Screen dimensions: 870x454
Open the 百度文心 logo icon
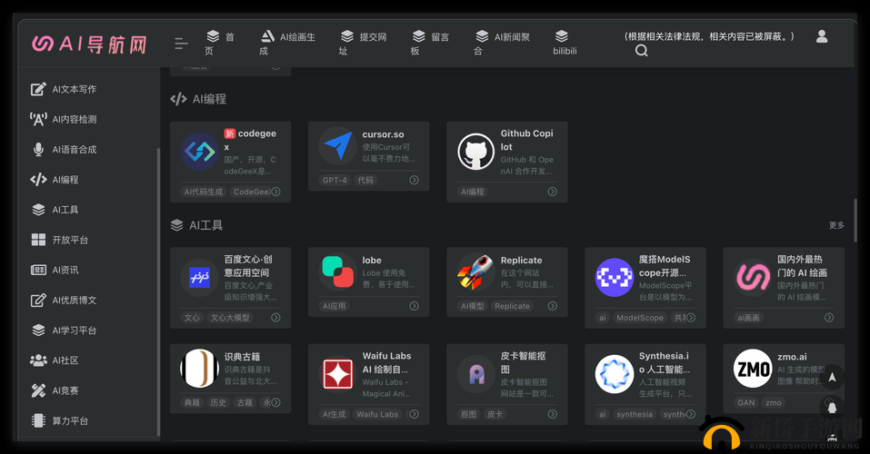tap(198, 277)
